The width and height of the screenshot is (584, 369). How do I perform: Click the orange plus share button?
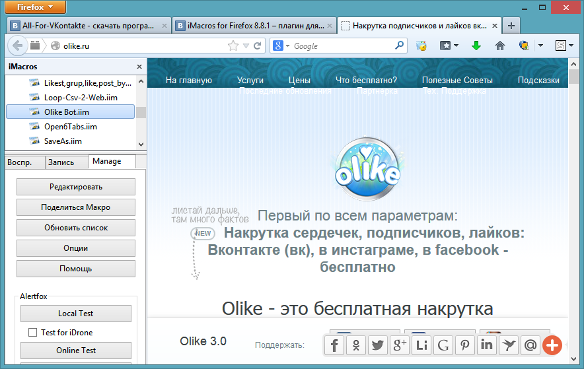552,345
